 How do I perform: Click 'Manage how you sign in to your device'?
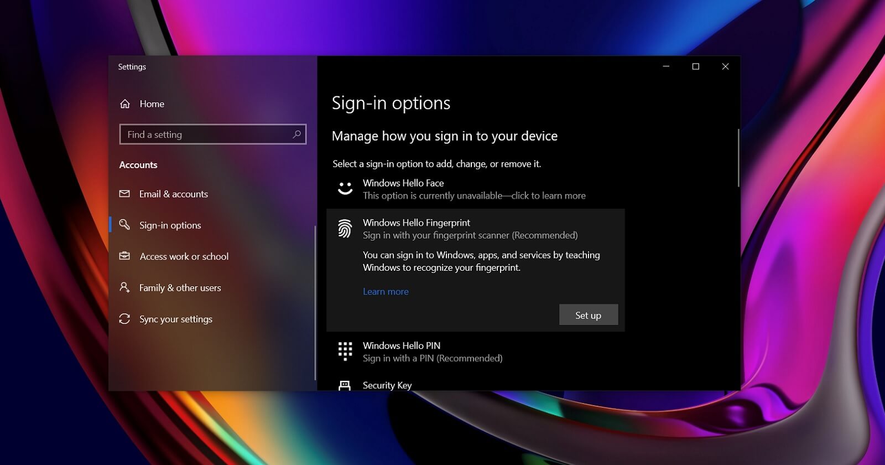tap(445, 136)
